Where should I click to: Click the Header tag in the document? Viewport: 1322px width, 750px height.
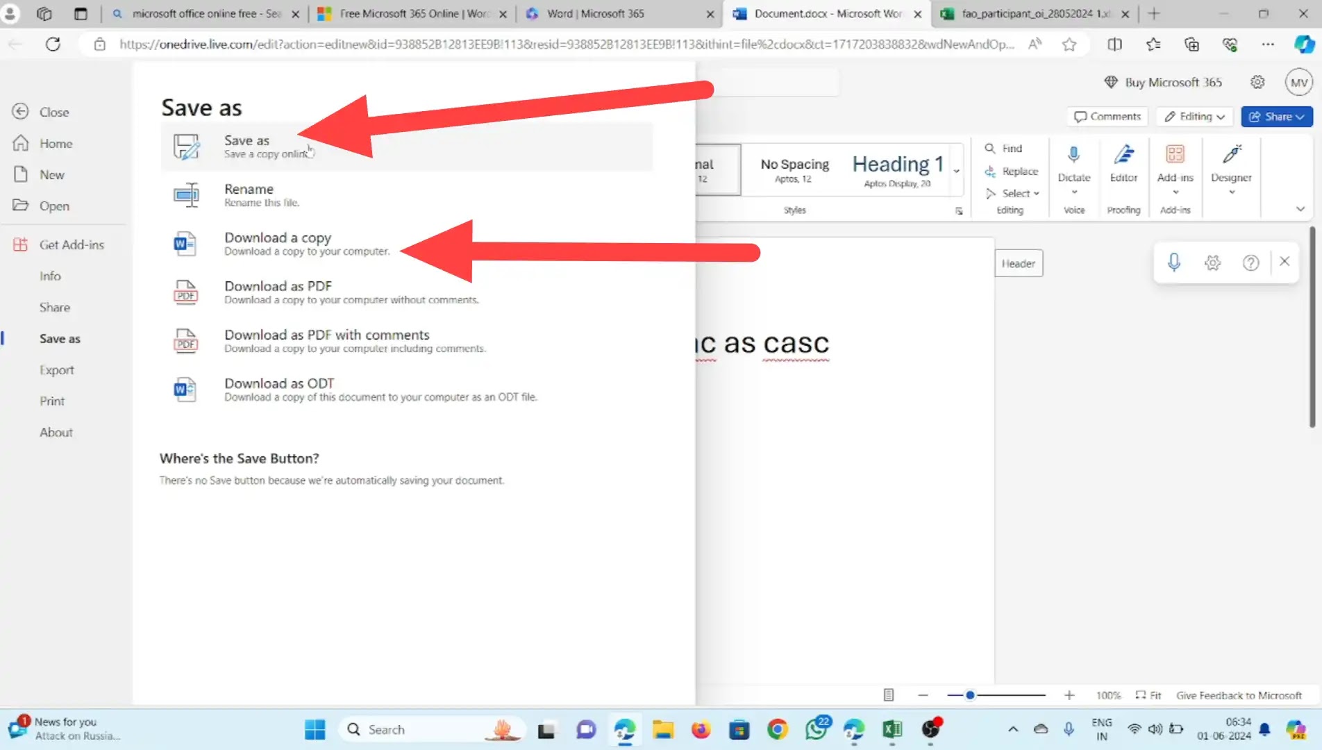click(1018, 263)
